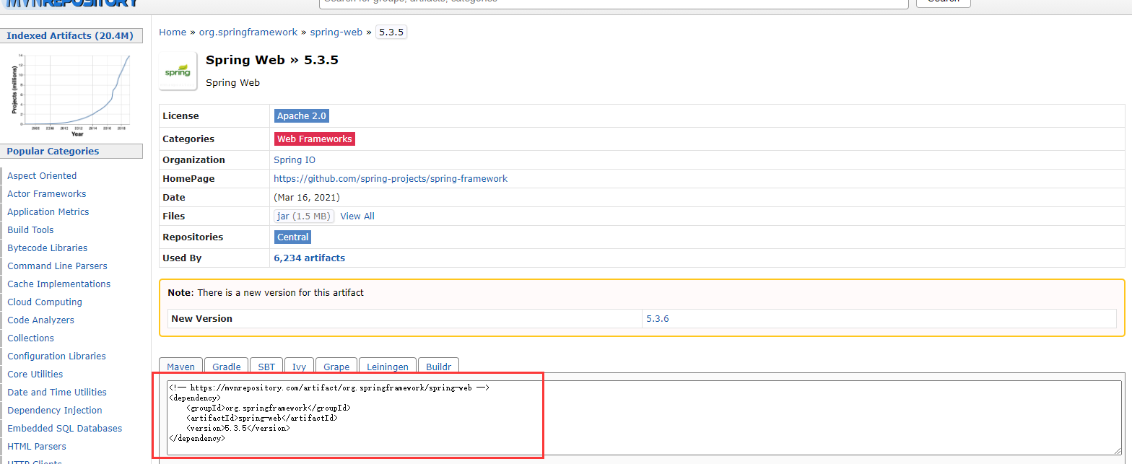Open org.springframework breadcrumb link
The height and width of the screenshot is (464, 1132).
point(248,32)
